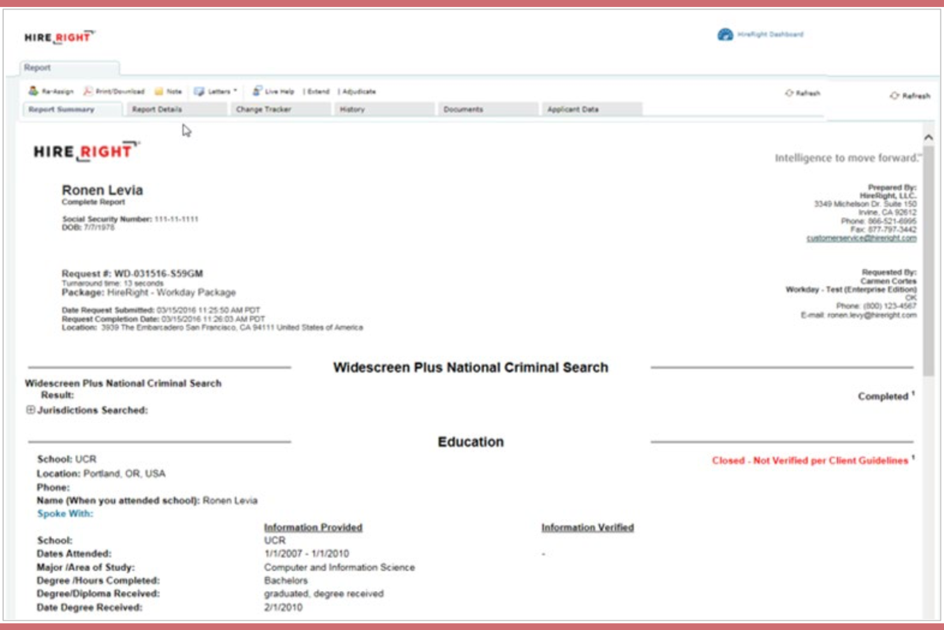Click the HireRight logo in page header
Screen dimensions: 944x630
pos(59,37)
